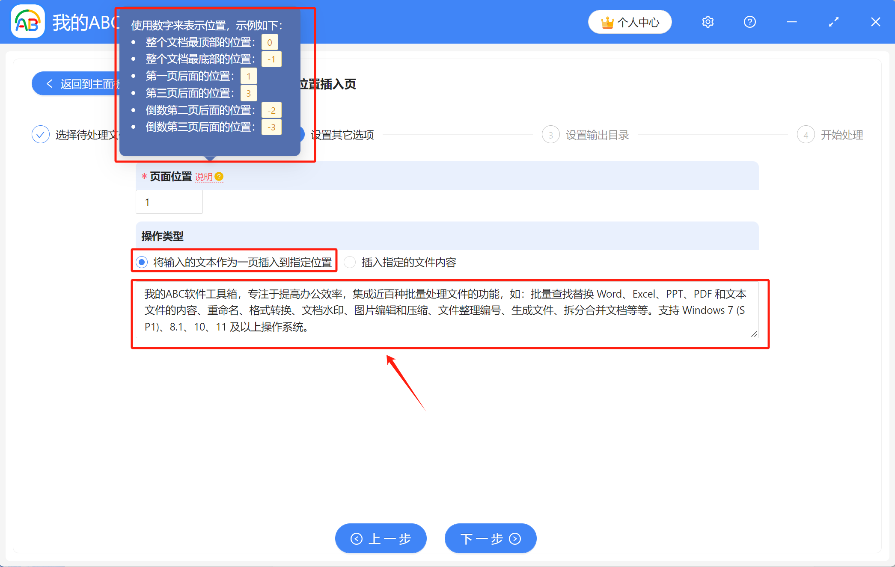Click the 上一步 button

click(x=381, y=538)
